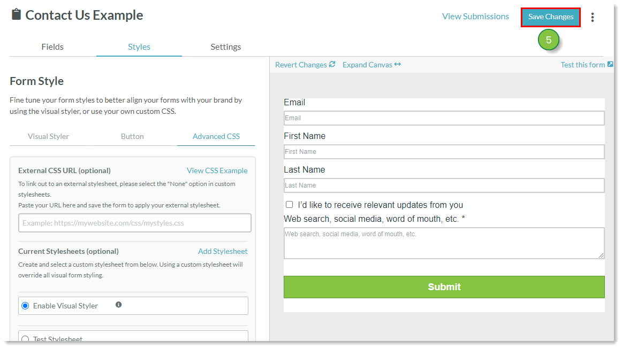Image resolution: width=622 pixels, height=349 pixels.
Task: Click Expand Canvas link
Action: pos(371,65)
